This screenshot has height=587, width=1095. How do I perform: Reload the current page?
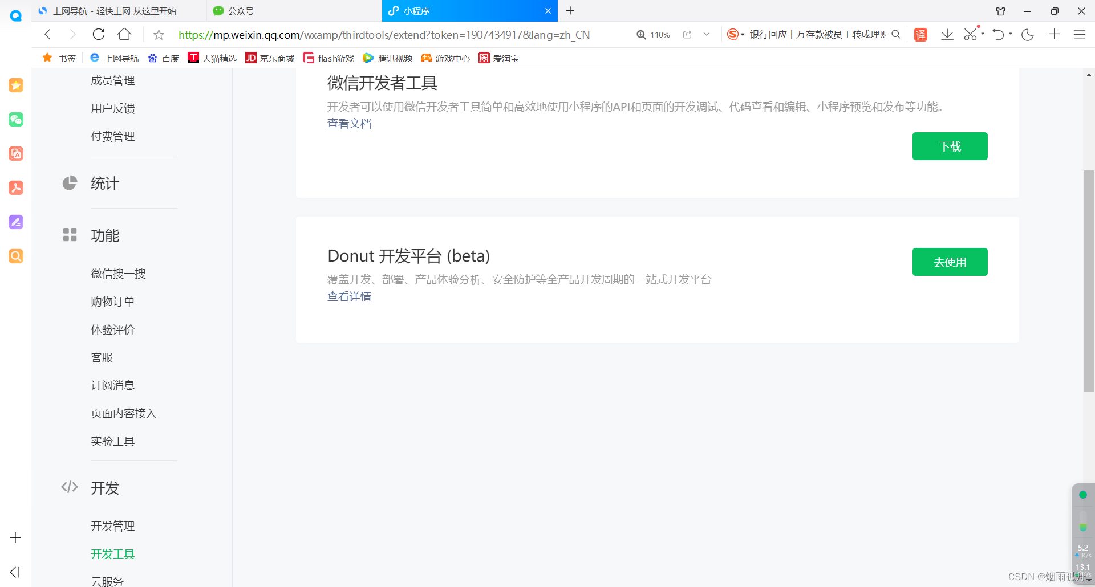99,34
